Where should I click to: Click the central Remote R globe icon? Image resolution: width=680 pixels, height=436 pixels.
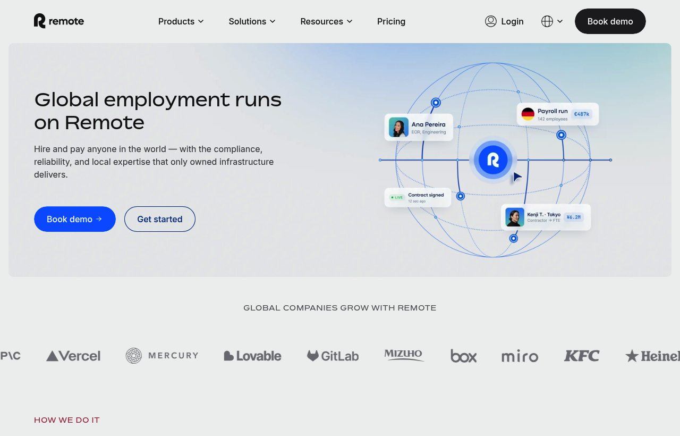[x=493, y=160]
